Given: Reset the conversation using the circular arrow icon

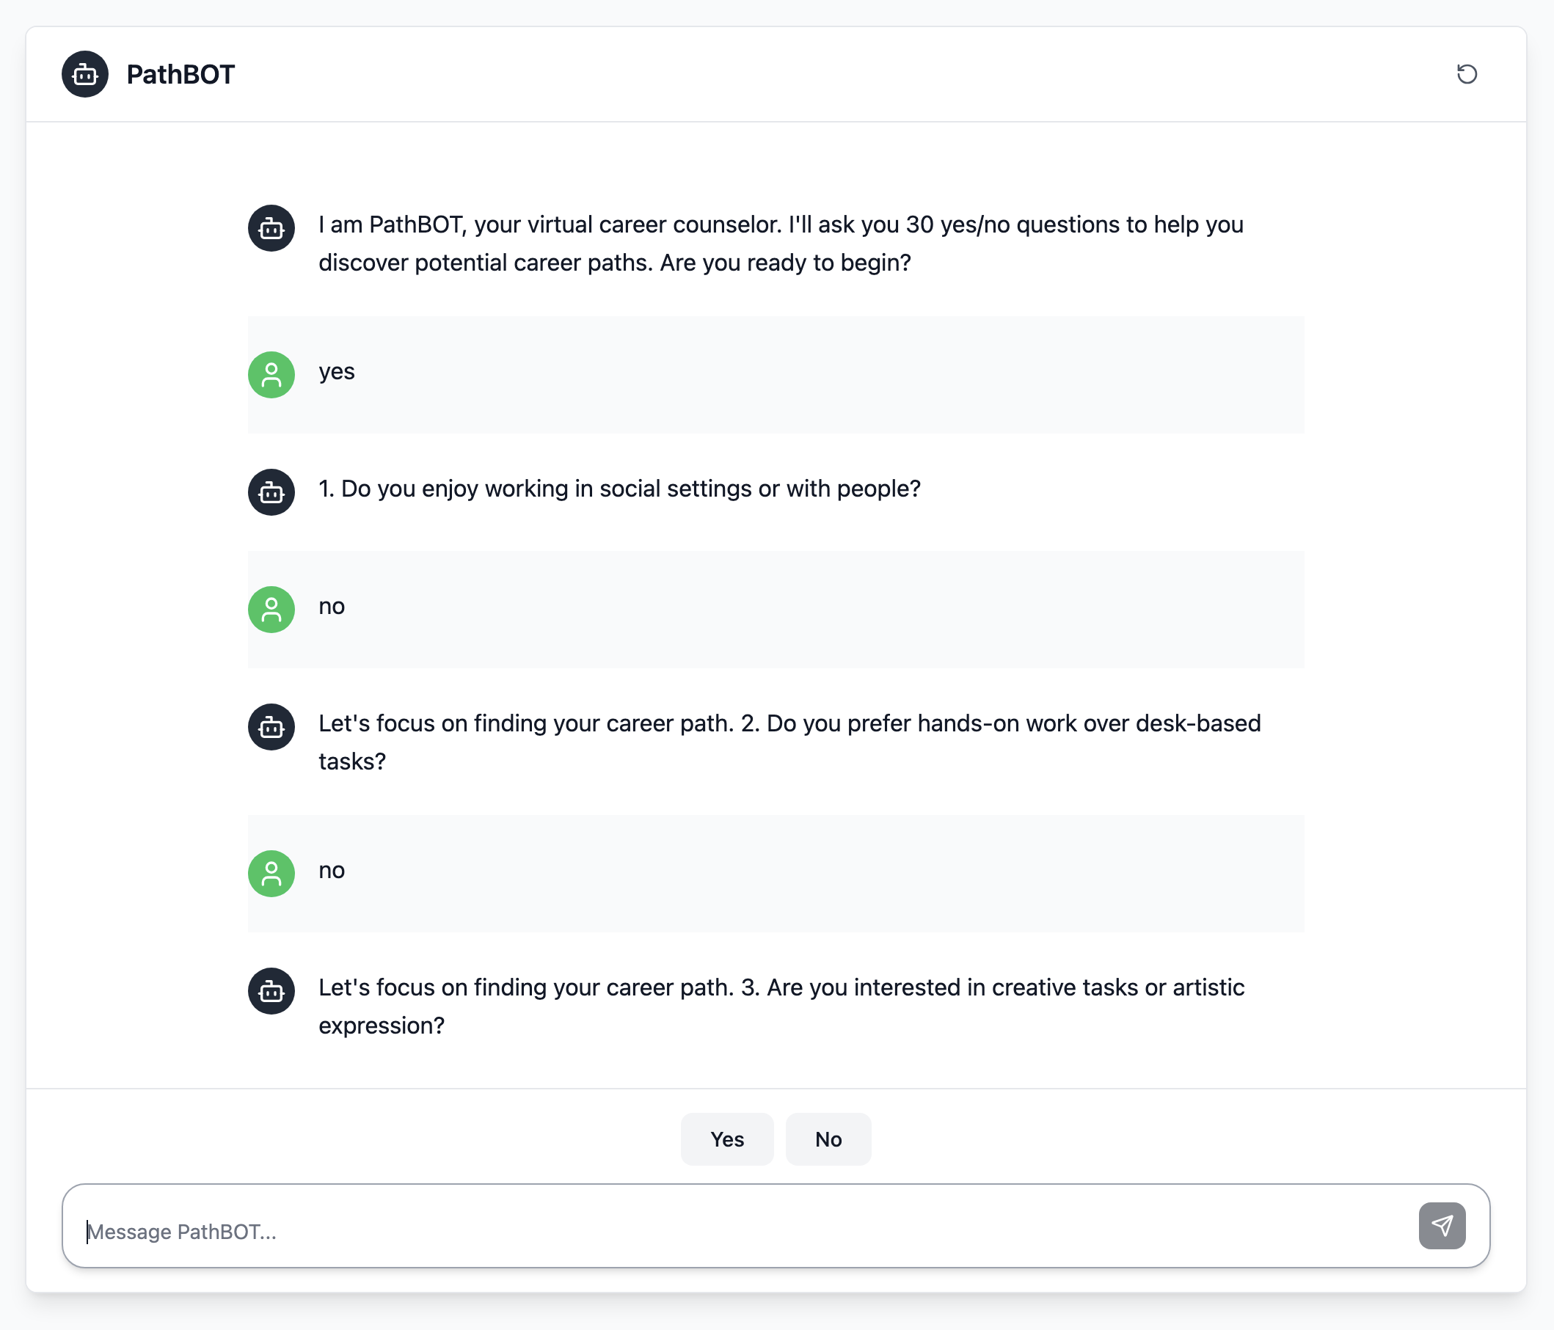Looking at the screenshot, I should click(1467, 73).
